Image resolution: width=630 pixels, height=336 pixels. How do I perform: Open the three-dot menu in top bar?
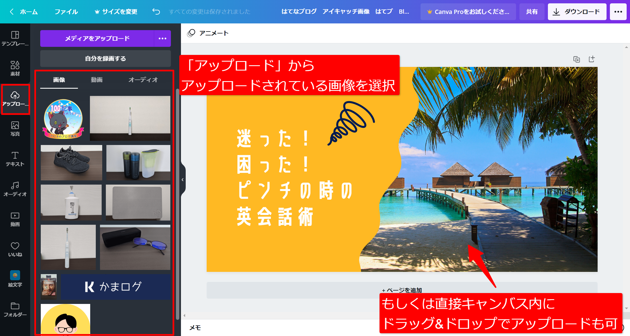618,12
